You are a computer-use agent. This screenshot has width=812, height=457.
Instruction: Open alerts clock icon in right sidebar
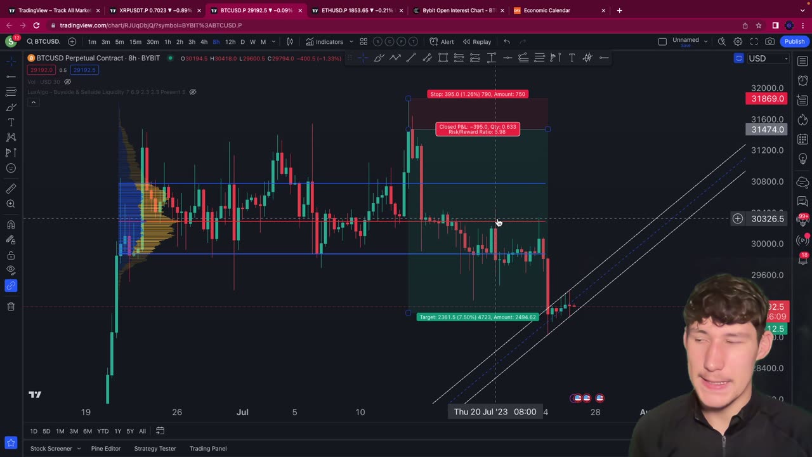click(802, 81)
